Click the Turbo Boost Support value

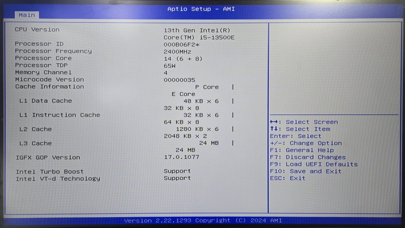tap(177, 171)
